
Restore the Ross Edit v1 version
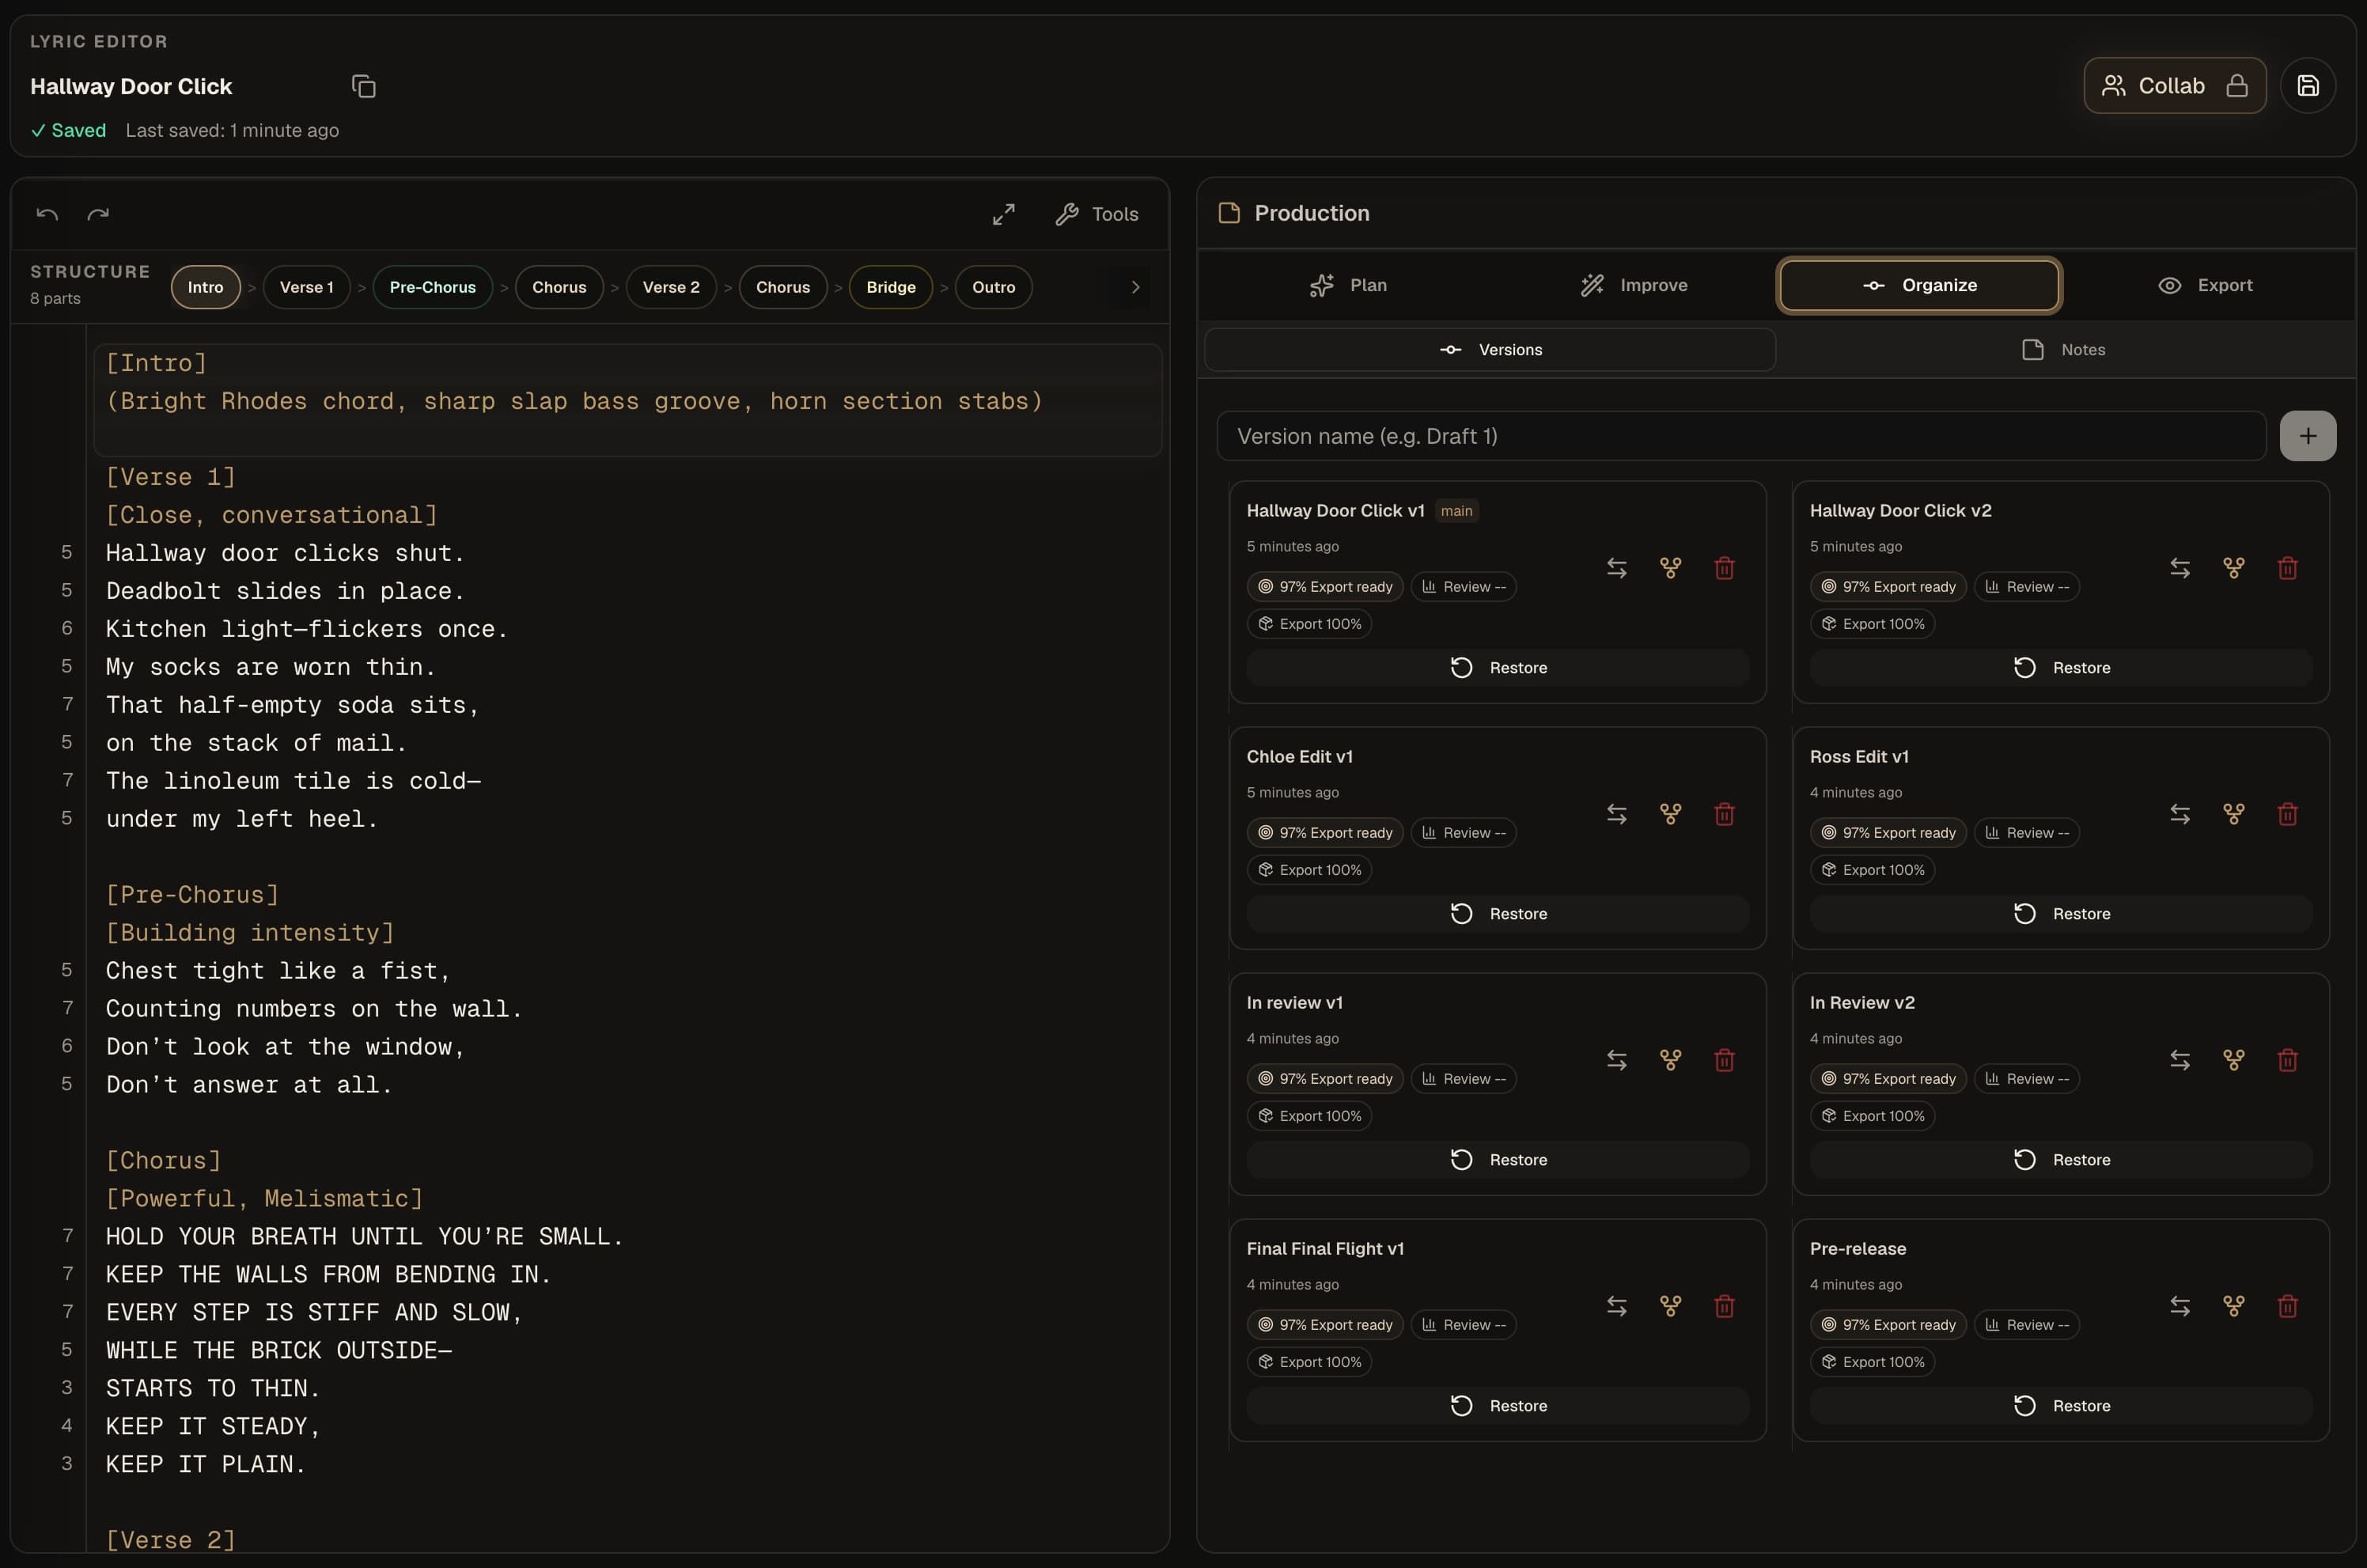pyautogui.click(x=2061, y=913)
